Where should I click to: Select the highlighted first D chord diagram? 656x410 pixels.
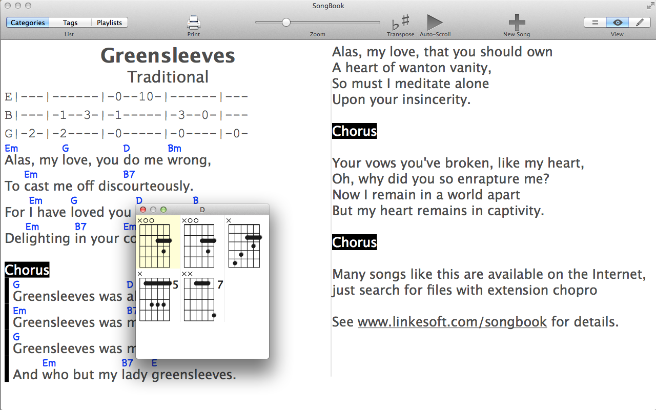157,242
